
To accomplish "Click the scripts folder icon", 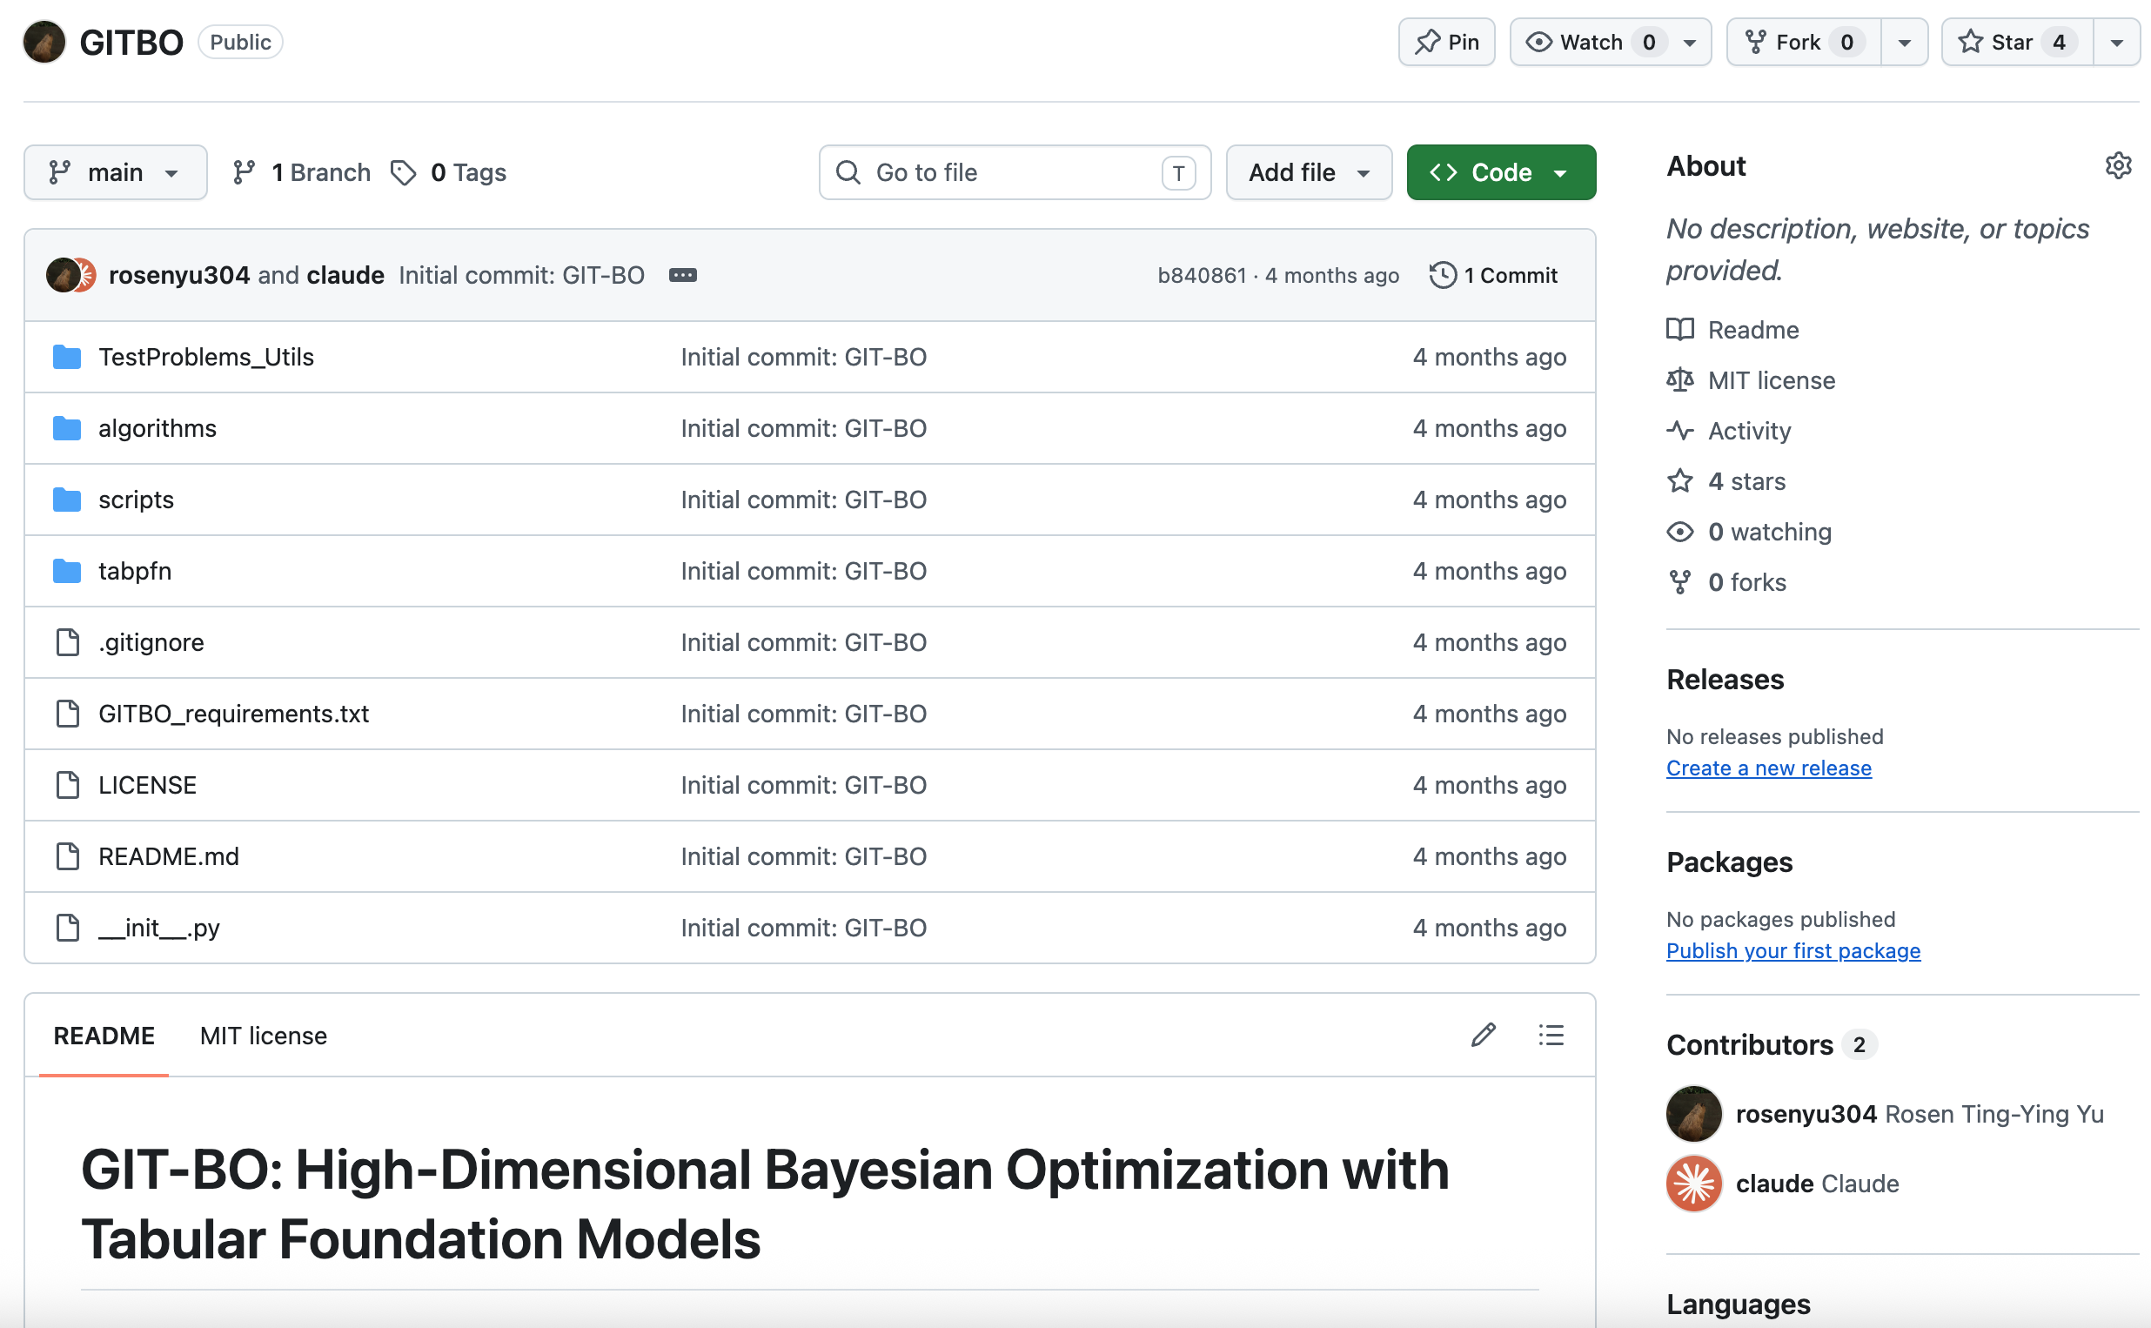I will 67,499.
